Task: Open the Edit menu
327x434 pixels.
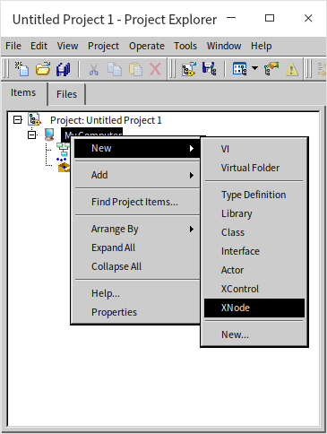Action: [x=39, y=46]
